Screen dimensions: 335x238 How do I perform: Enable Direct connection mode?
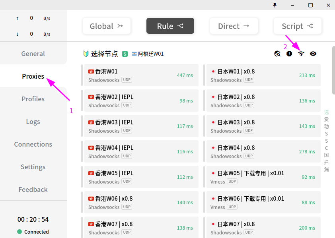[x=234, y=26]
